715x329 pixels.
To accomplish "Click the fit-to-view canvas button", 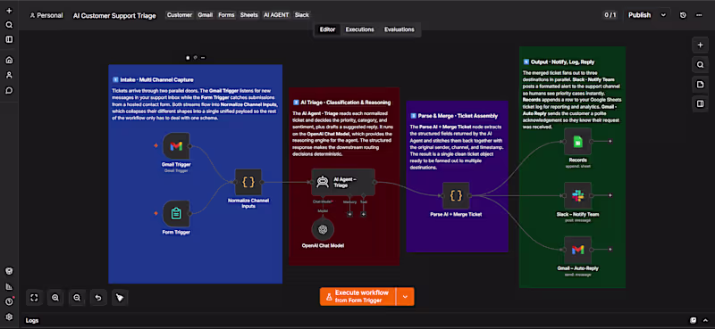I will tap(34, 298).
